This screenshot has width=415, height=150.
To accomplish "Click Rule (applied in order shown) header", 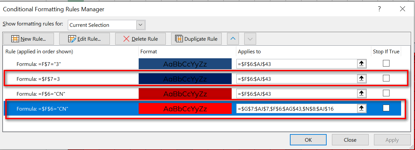I will pyautogui.click(x=39, y=52).
